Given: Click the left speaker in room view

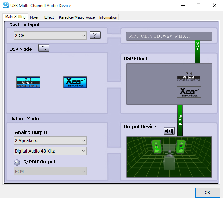Looking at the screenshot, I should (x=157, y=147).
